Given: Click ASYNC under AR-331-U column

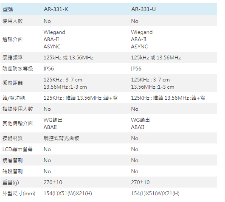Looking at the screenshot, I should (x=139, y=47).
